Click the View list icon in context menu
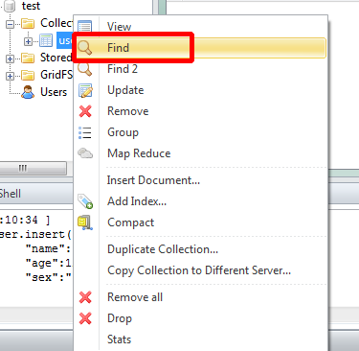The height and width of the screenshot is (351, 359). tap(85, 27)
